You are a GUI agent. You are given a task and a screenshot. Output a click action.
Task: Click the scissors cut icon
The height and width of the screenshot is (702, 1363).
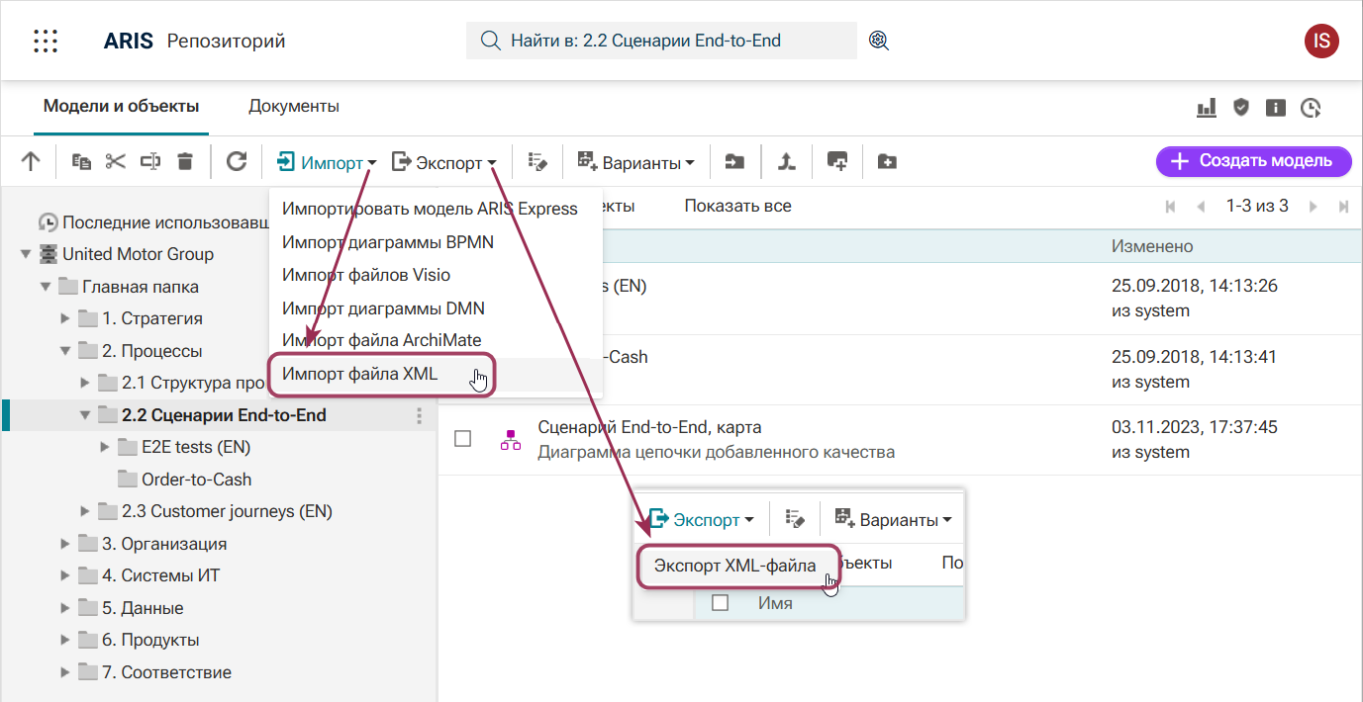116,161
